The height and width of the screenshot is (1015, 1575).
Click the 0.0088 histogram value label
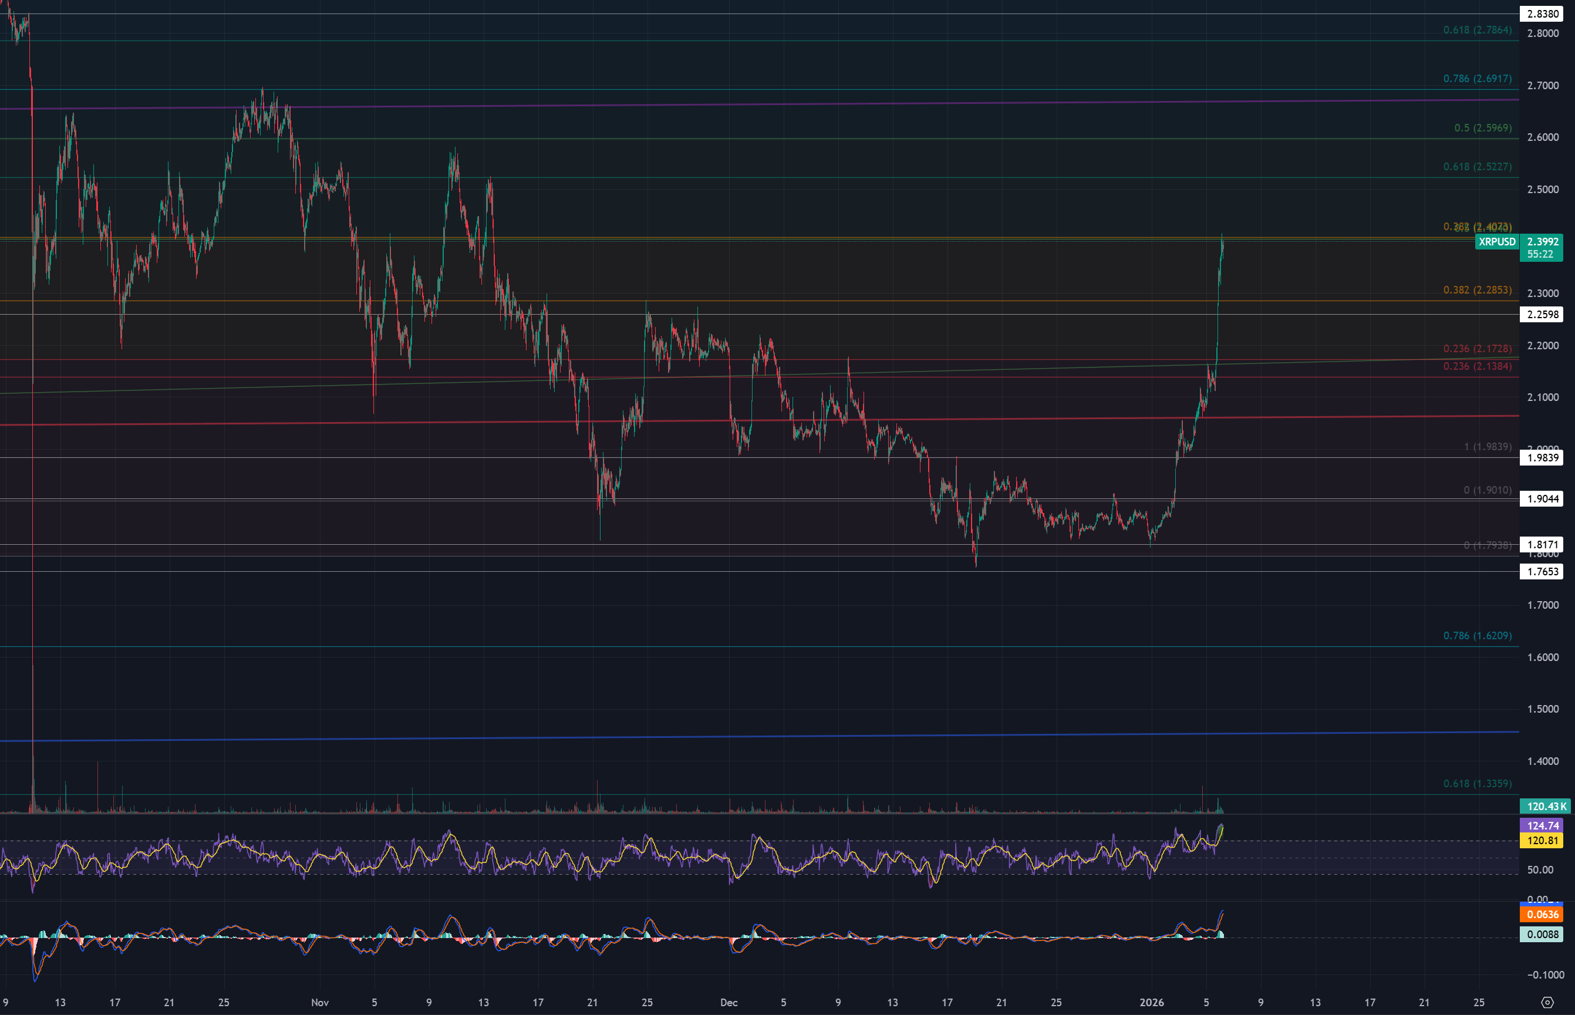(x=1542, y=934)
